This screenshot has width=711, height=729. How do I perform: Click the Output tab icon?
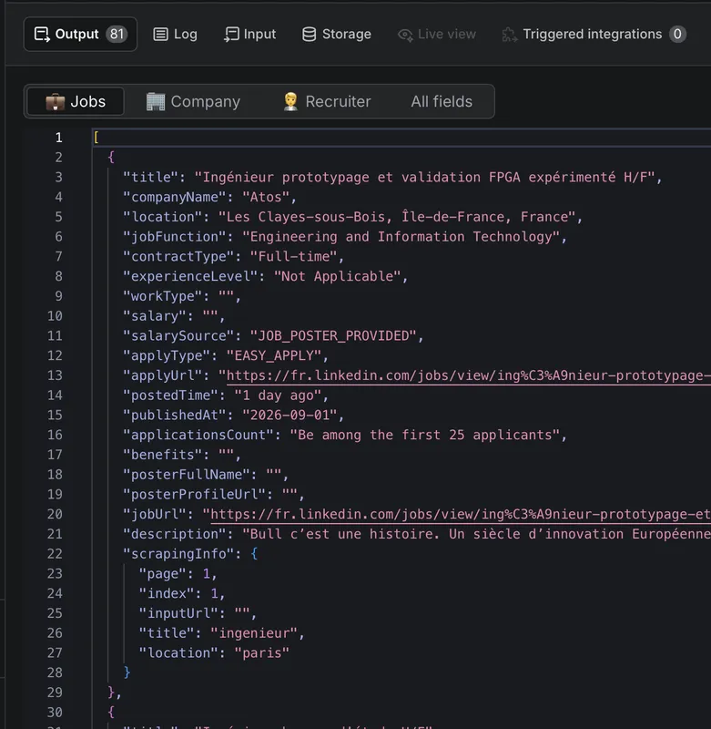tap(42, 34)
